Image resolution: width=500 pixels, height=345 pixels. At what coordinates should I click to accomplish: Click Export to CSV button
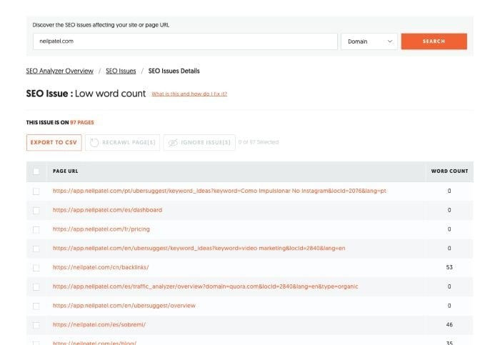[54, 143]
